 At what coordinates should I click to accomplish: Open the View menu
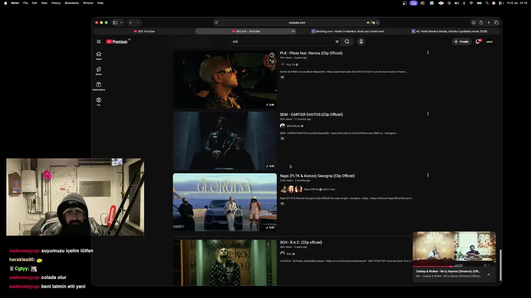[x=44, y=3]
